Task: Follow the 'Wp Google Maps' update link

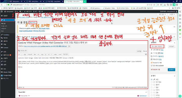Action: coord(44,28)
